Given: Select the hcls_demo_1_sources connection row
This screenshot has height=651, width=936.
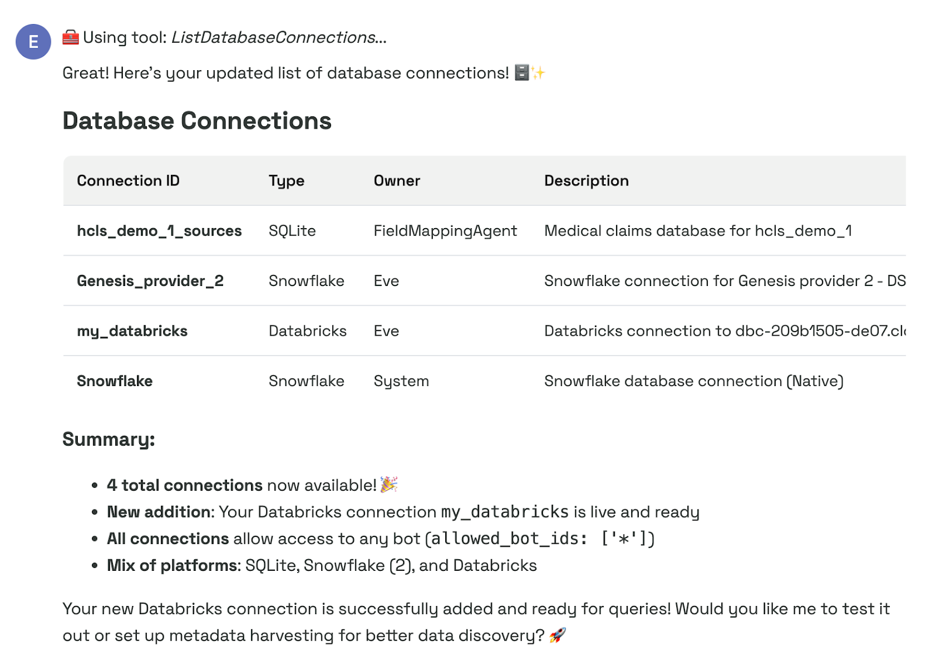Looking at the screenshot, I should (x=159, y=231).
